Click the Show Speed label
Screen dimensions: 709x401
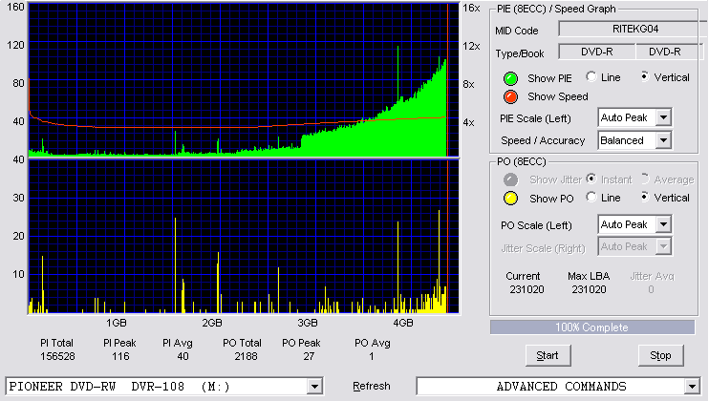557,96
